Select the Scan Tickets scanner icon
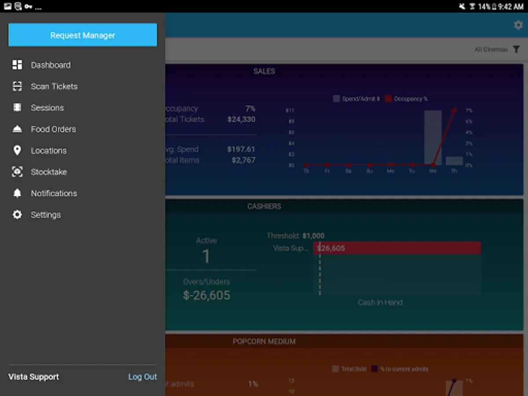Viewport: 528px width, 396px height. pyautogui.click(x=17, y=86)
